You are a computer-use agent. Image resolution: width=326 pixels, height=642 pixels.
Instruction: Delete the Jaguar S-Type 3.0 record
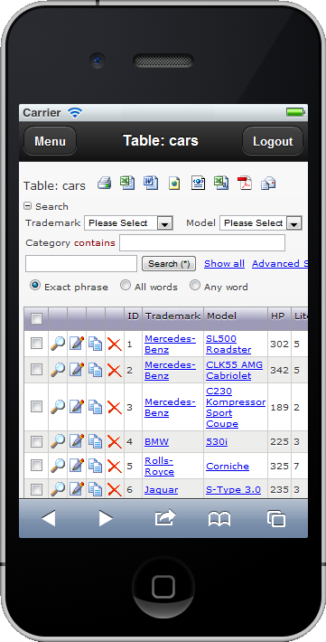point(115,489)
